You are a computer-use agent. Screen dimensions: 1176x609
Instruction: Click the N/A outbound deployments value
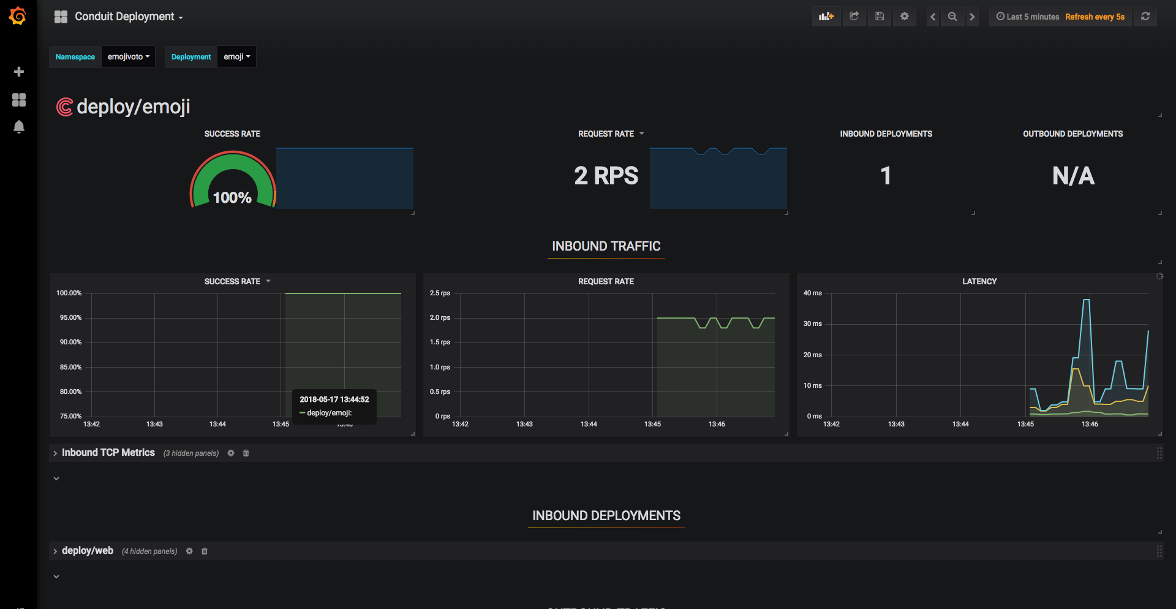pyautogui.click(x=1073, y=176)
